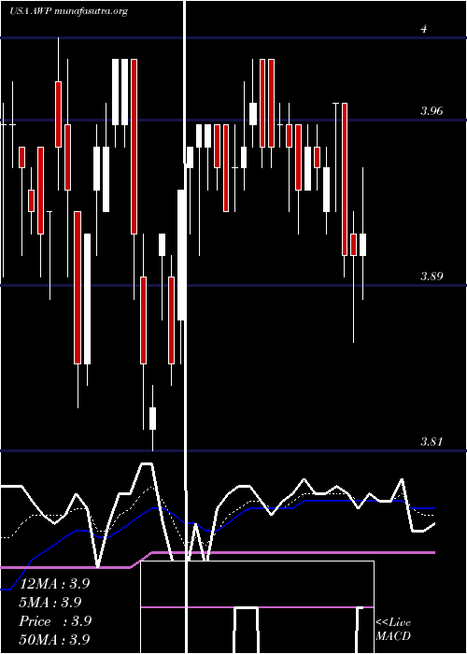
Task: Click the price axis label '3.96'
Action: 432,111
